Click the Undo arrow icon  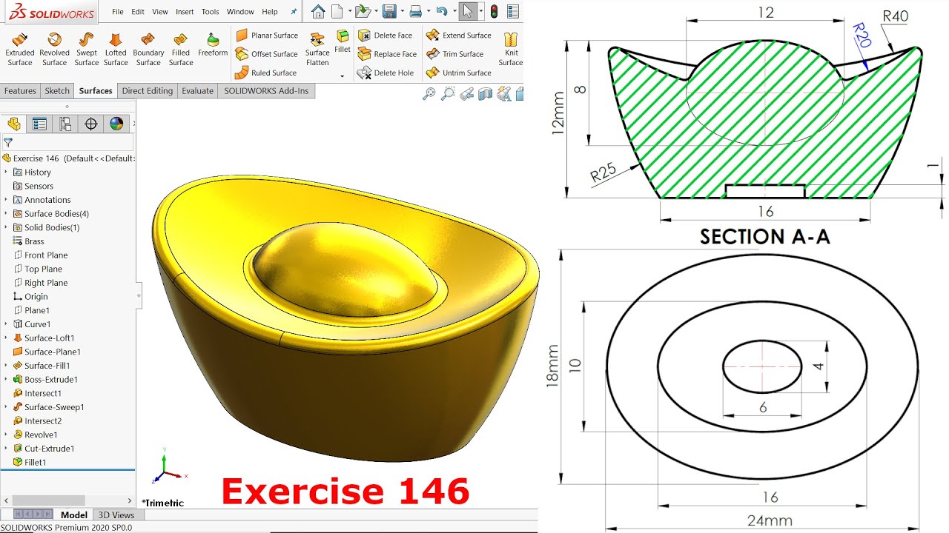442,12
